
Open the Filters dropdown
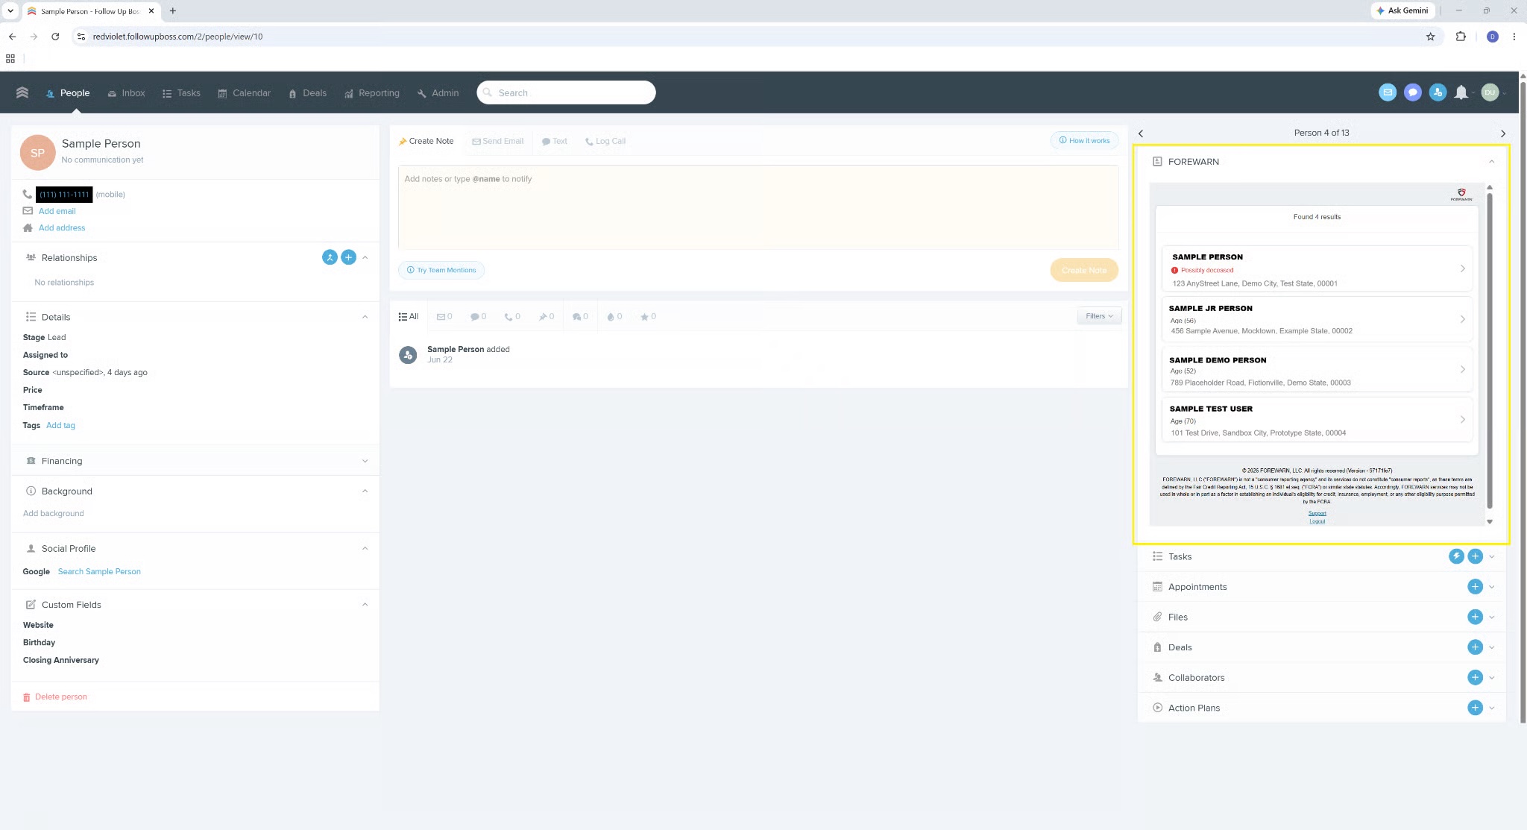point(1099,316)
